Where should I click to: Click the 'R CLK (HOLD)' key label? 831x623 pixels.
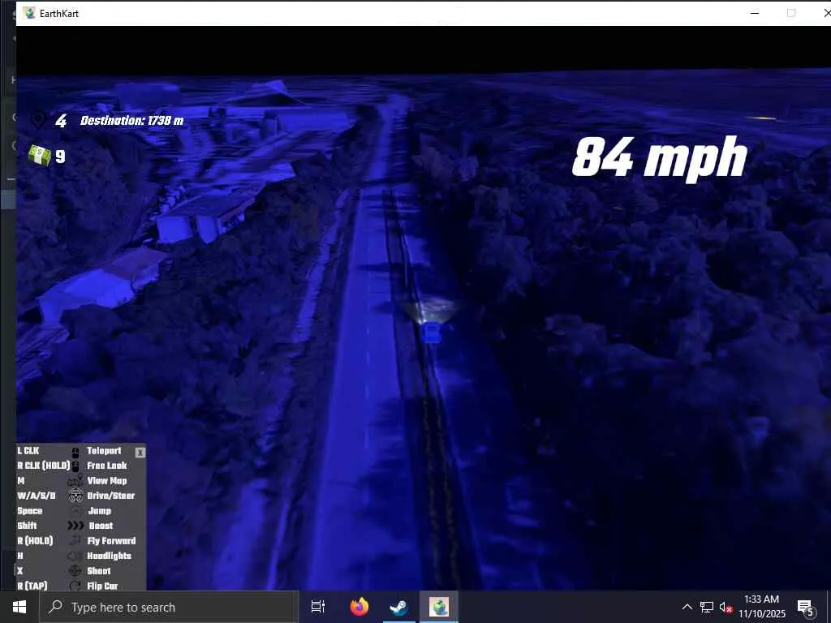(x=44, y=466)
